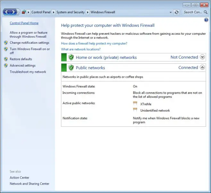Open How does a firewall help protect my computer?
The height and width of the screenshot is (193, 211).
[94, 43]
